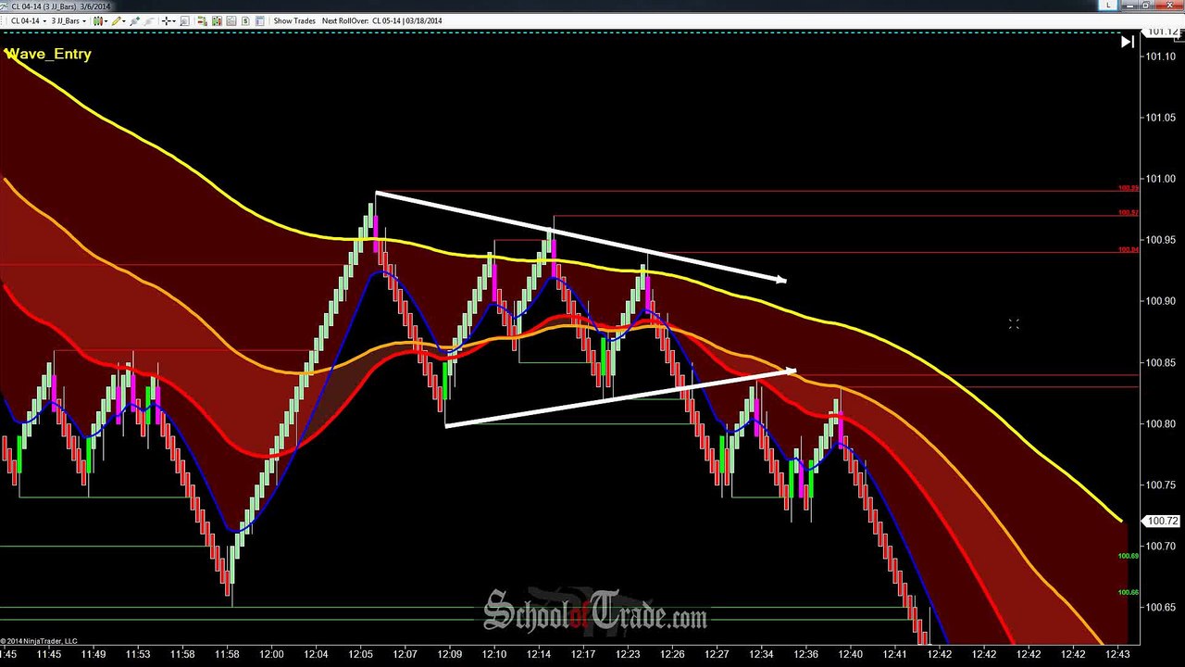Screen dimensions: 1185x667
Task: Click the 12:26 time axis label
Action: point(672,654)
